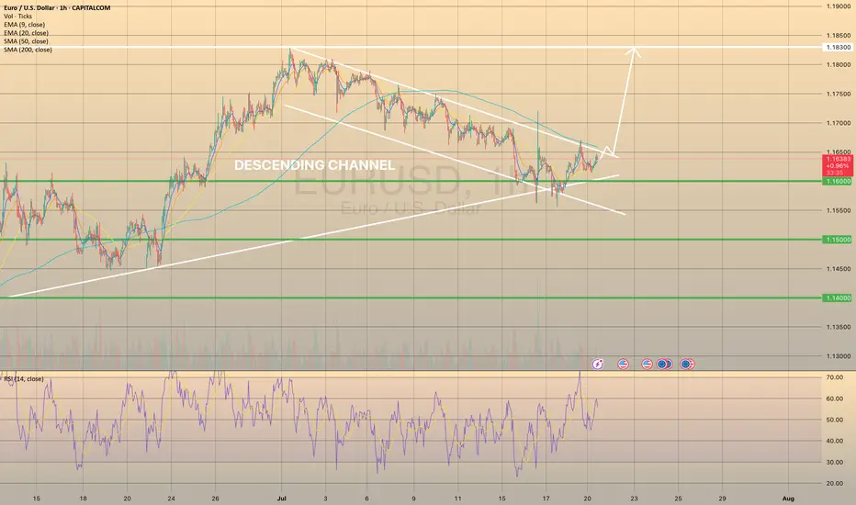Select the Vol · Ticks legend entry
Image resolution: width=856 pixels, height=505 pixels.
[18, 17]
